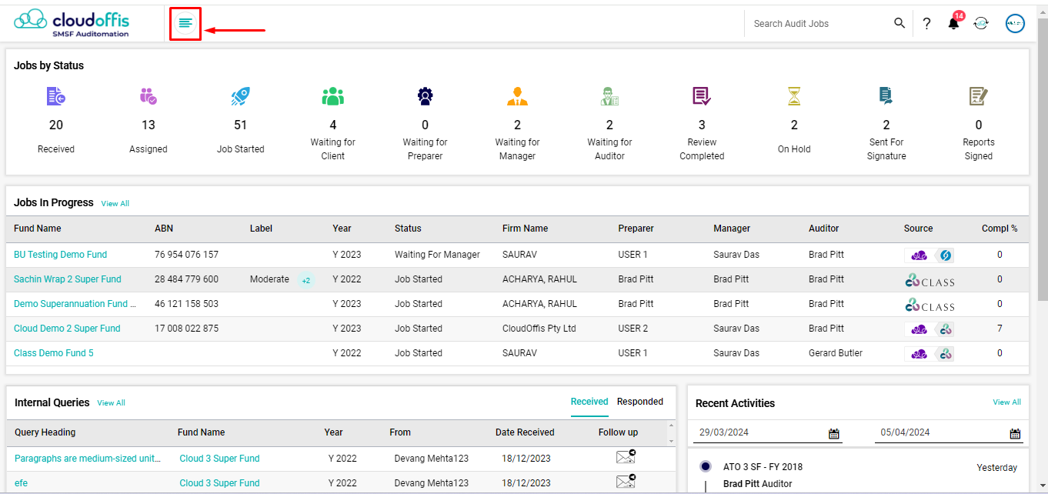The width and height of the screenshot is (1048, 494).
Task: Click the Reports Signed icon
Action: pyautogui.click(x=979, y=96)
